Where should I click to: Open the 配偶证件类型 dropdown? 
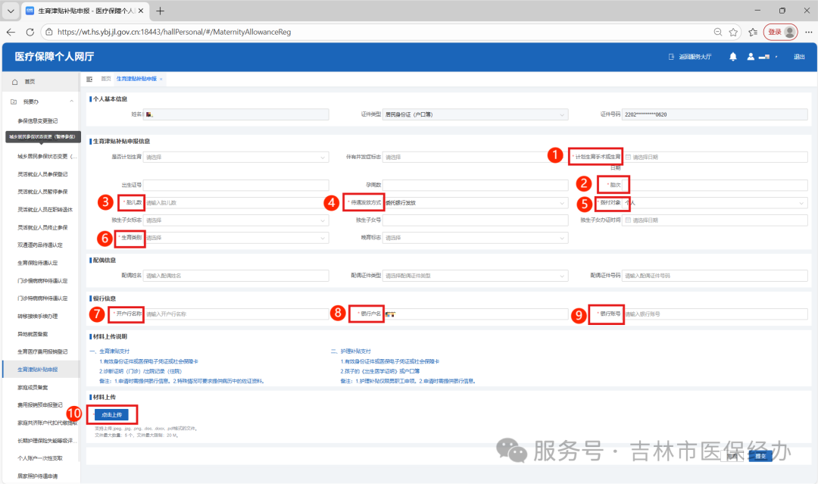(475, 276)
